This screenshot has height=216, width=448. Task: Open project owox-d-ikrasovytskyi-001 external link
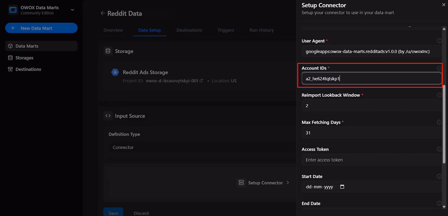click(x=201, y=81)
